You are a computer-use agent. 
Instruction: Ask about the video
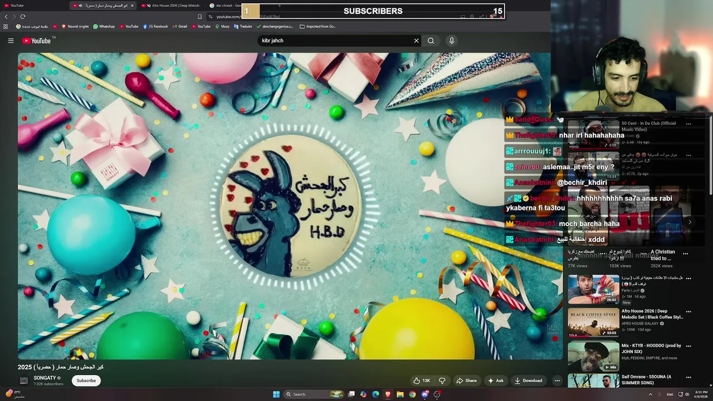coord(496,380)
